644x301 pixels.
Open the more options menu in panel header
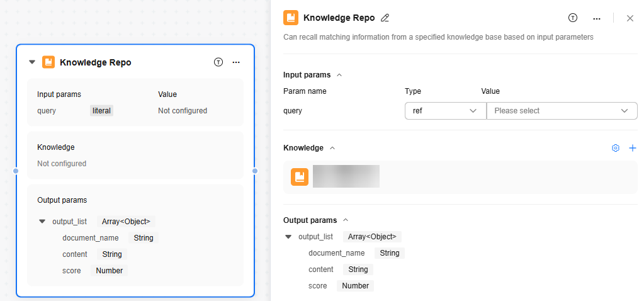pyautogui.click(x=597, y=18)
